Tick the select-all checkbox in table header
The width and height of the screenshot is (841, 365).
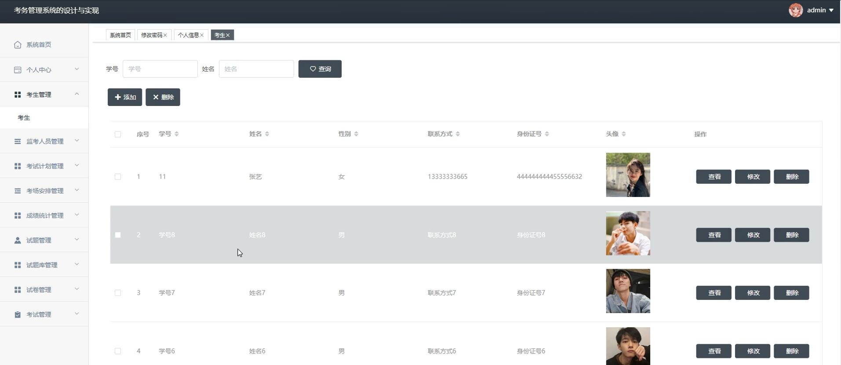pos(118,134)
